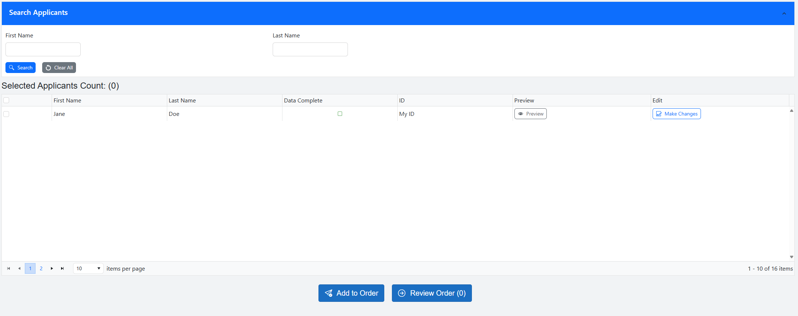Go to the previous page arrow
Image resolution: width=798 pixels, height=316 pixels.
19,268
